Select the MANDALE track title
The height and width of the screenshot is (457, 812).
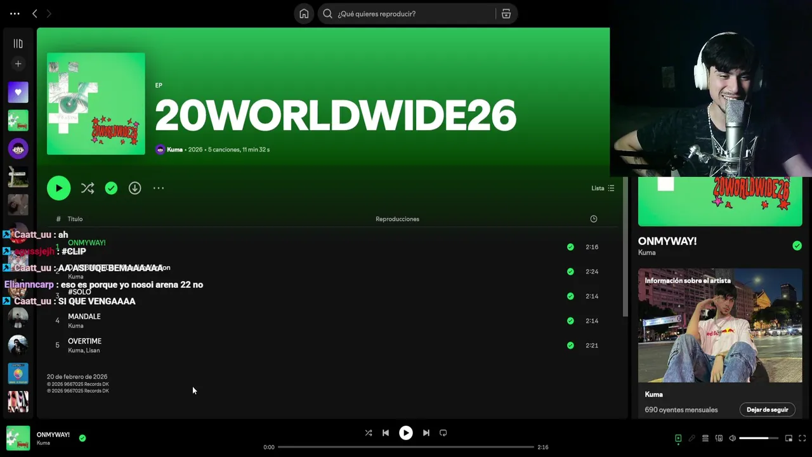click(84, 316)
